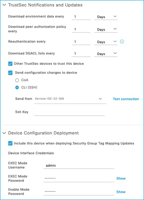
Task: Click Download environment data interval field
Action: [81, 17]
